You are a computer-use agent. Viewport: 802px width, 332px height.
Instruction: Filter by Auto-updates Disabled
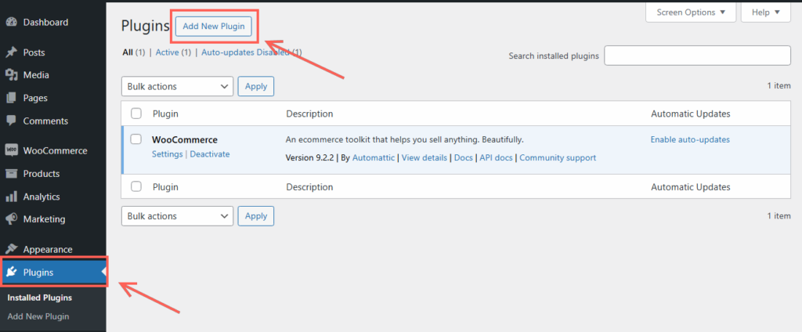pyautogui.click(x=245, y=52)
